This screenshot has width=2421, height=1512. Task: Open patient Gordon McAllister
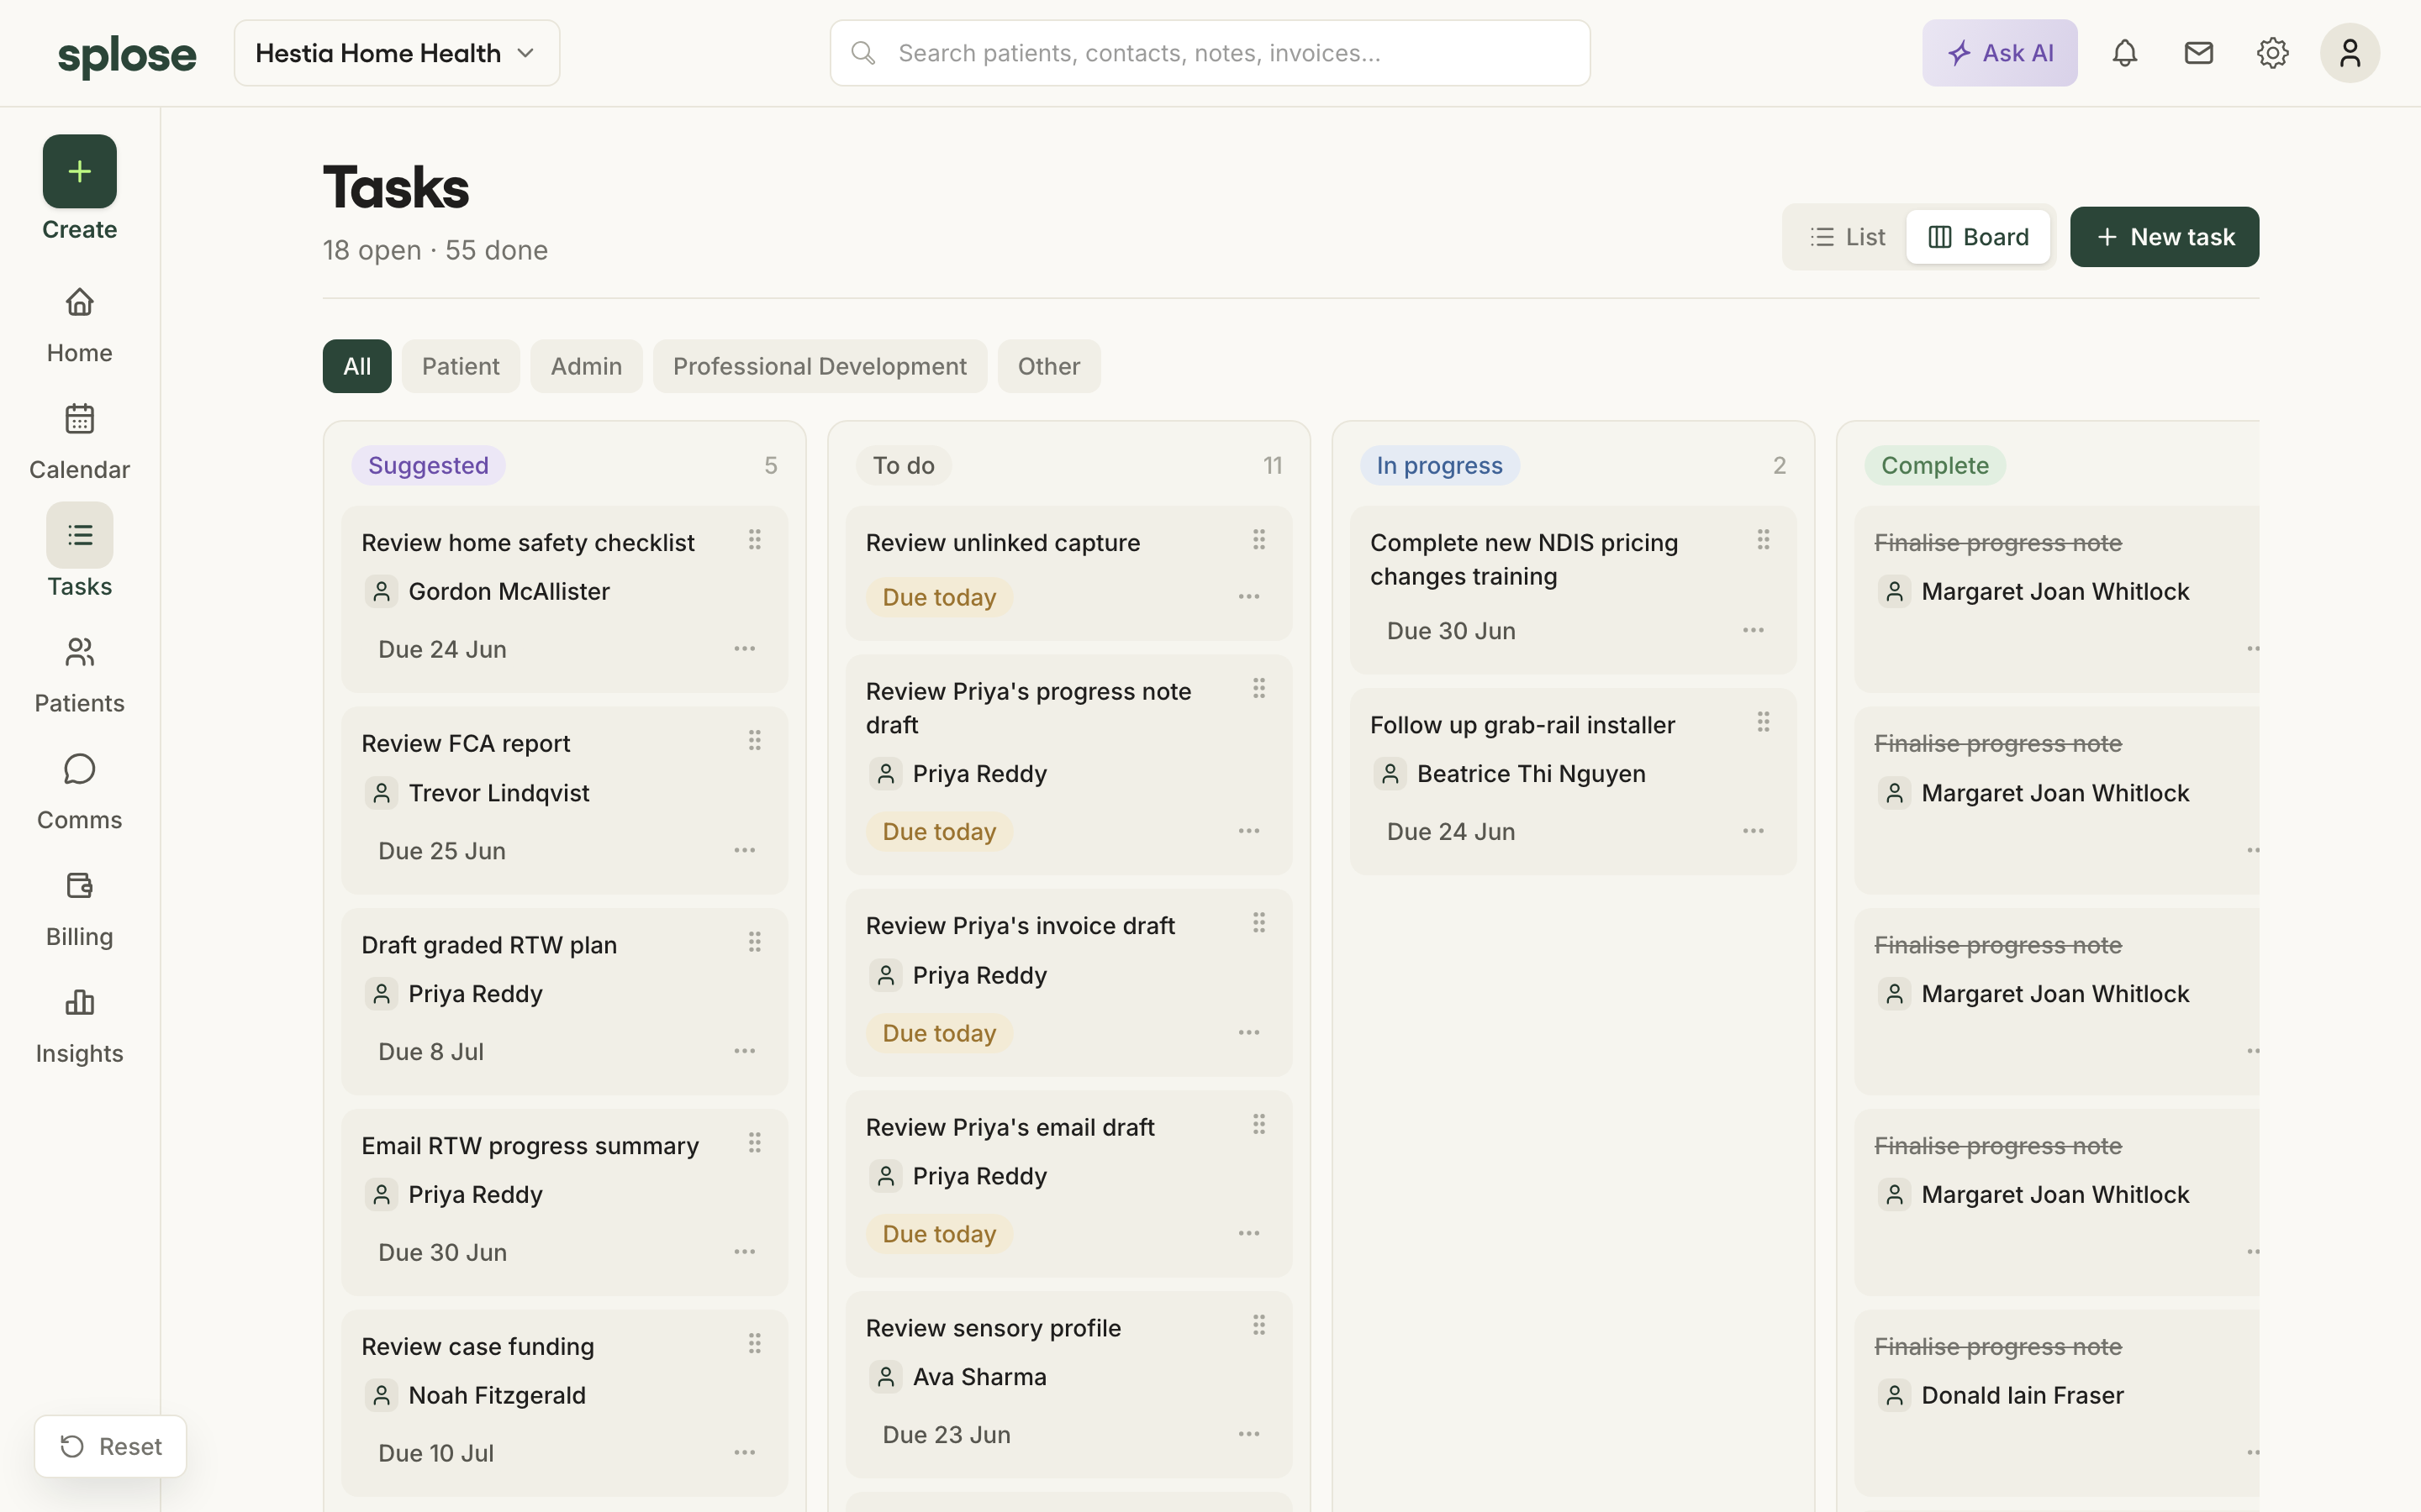point(509,592)
